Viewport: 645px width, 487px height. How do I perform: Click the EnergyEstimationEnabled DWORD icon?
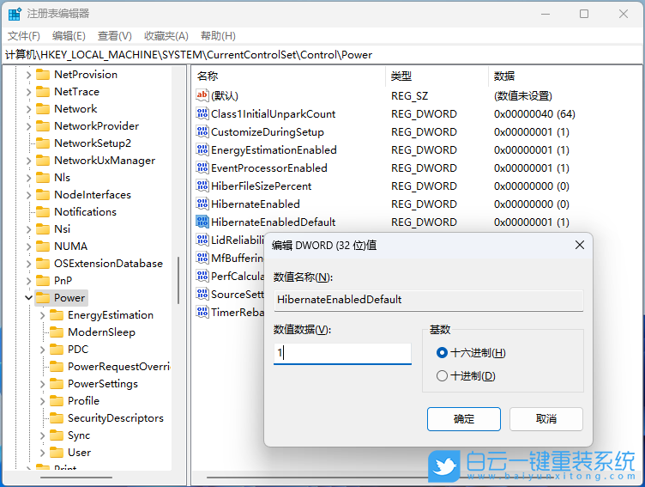point(202,149)
